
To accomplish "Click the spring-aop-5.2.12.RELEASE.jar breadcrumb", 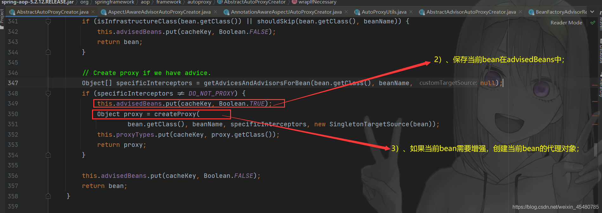I will pyautogui.click(x=37, y=2).
